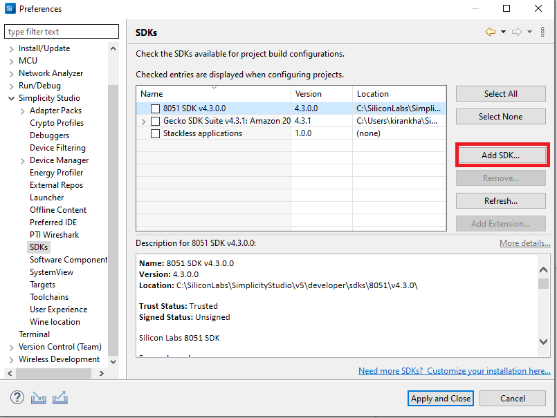Image resolution: width=557 pixels, height=418 pixels.
Task: Select Crypto Profiles in the tree
Action: tap(57, 123)
